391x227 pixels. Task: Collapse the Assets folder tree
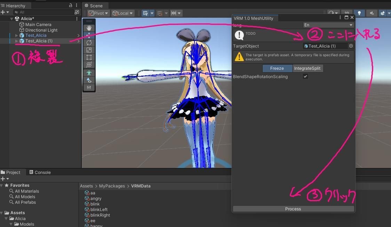(2, 213)
